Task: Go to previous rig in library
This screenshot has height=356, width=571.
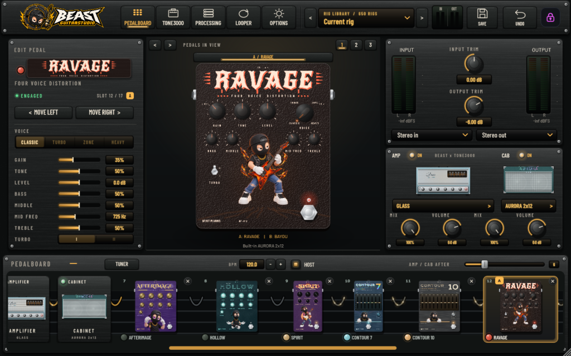Action: click(x=310, y=18)
